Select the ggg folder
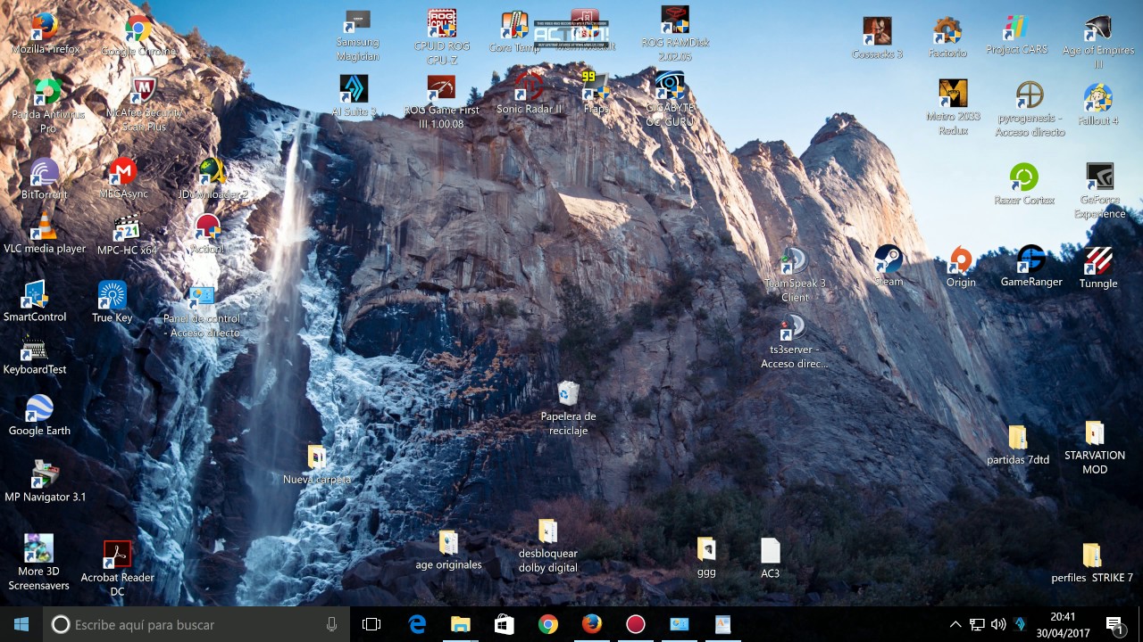The width and height of the screenshot is (1143, 642). coord(706,558)
